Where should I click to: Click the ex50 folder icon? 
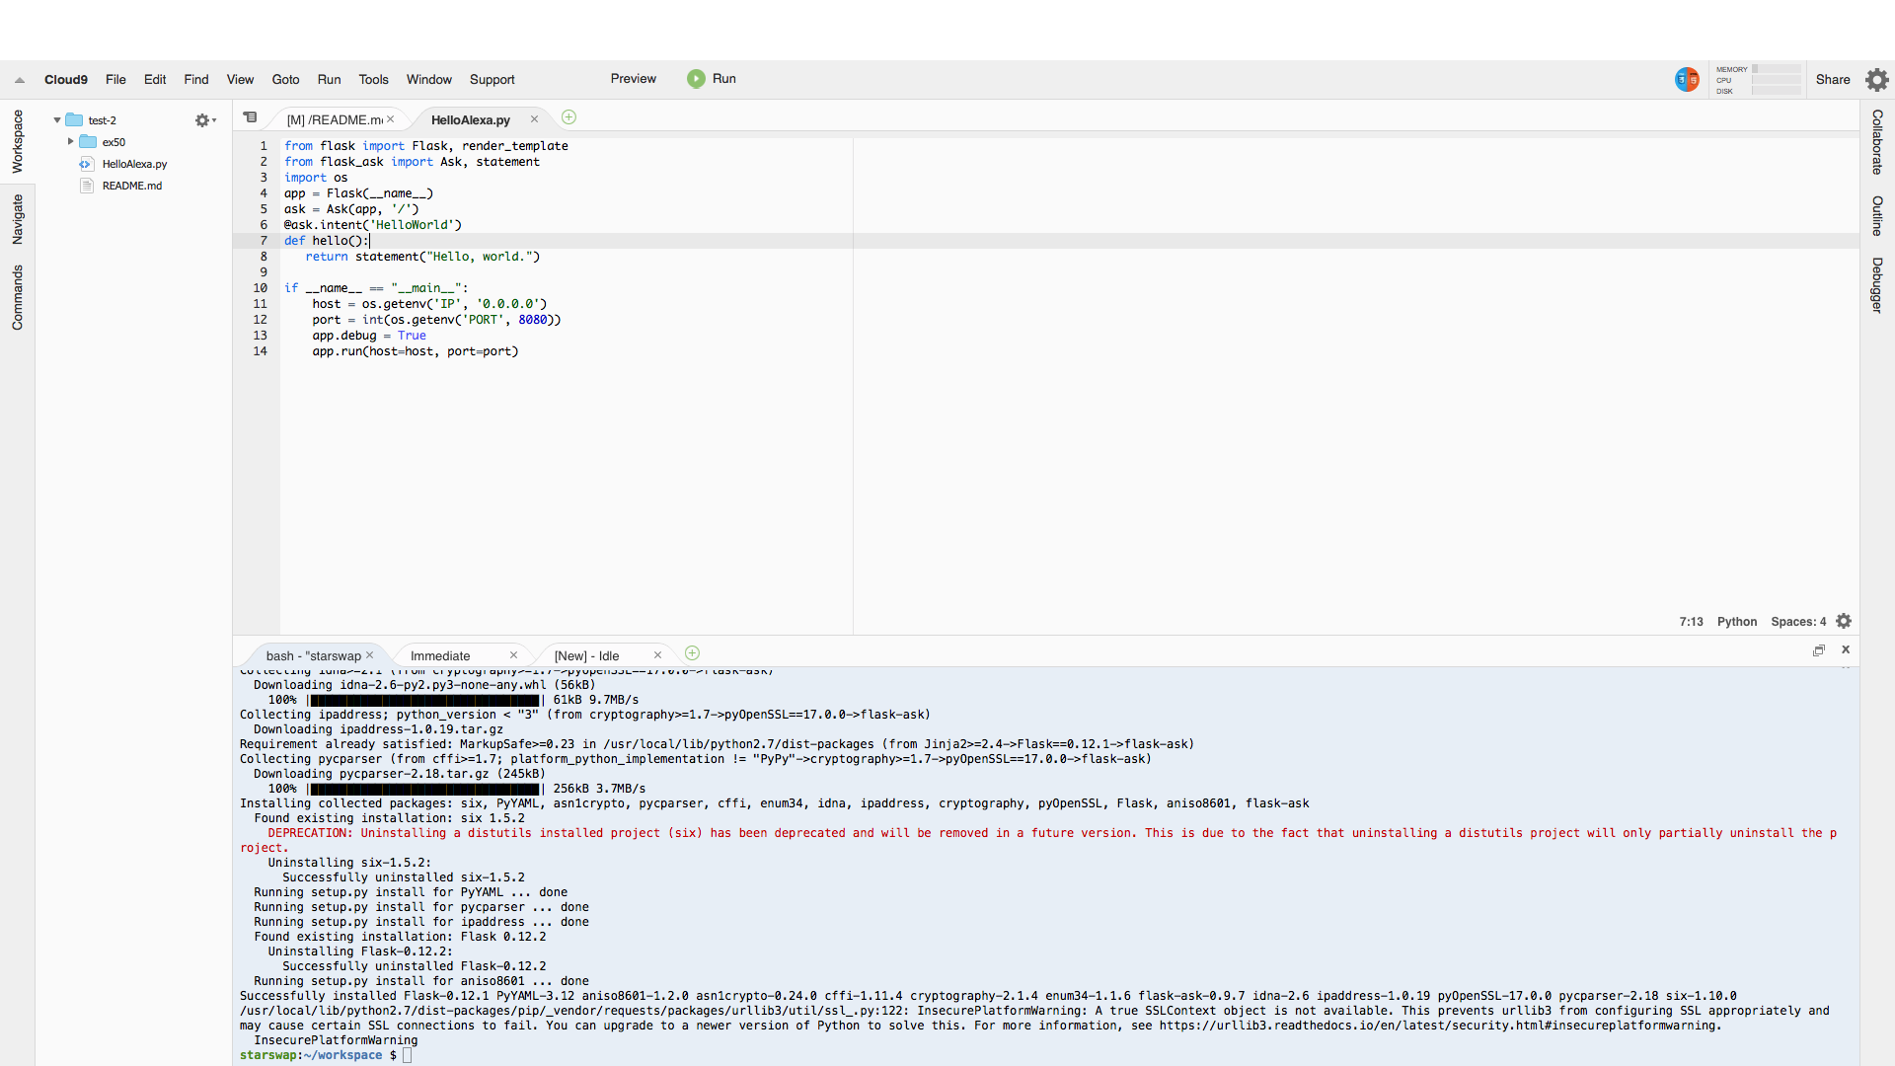(x=88, y=142)
